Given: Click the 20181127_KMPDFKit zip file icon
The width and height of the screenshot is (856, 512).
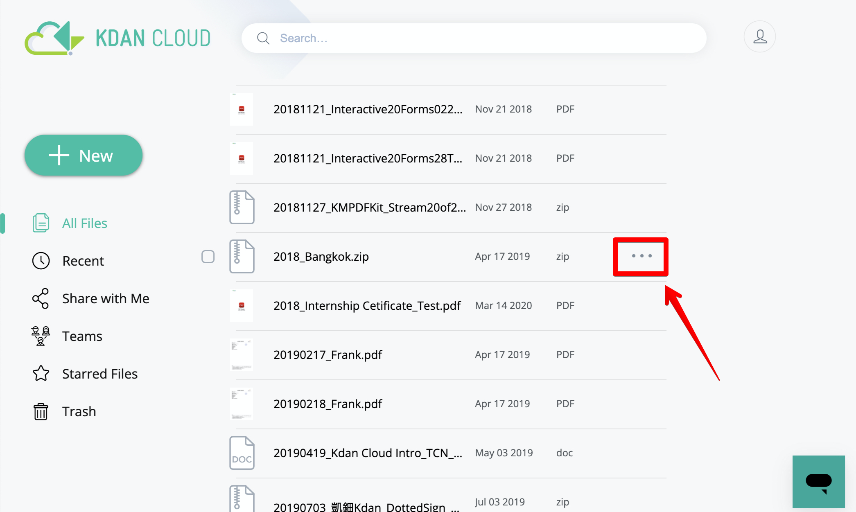Looking at the screenshot, I should (242, 208).
